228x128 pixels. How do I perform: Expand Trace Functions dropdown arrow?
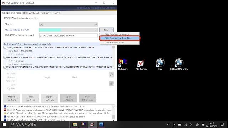[x=37, y=98]
